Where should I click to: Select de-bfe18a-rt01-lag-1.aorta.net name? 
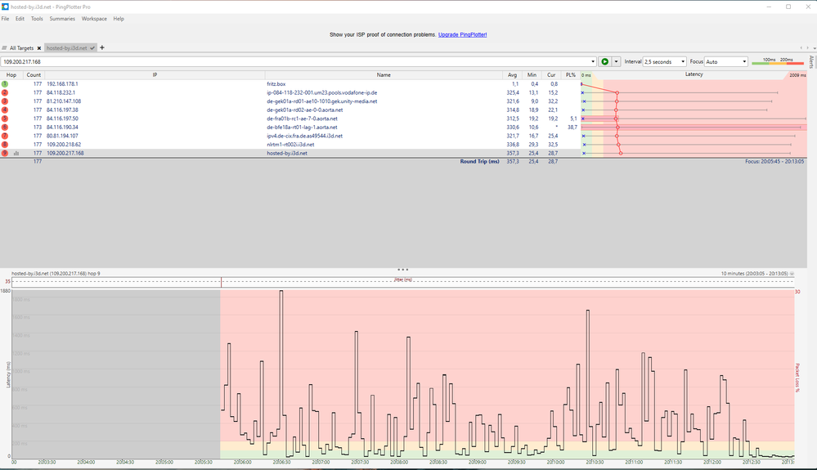pos(302,127)
